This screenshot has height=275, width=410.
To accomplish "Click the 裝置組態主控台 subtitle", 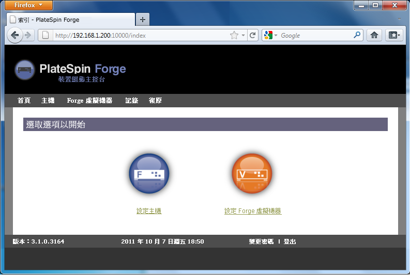I will point(82,79).
